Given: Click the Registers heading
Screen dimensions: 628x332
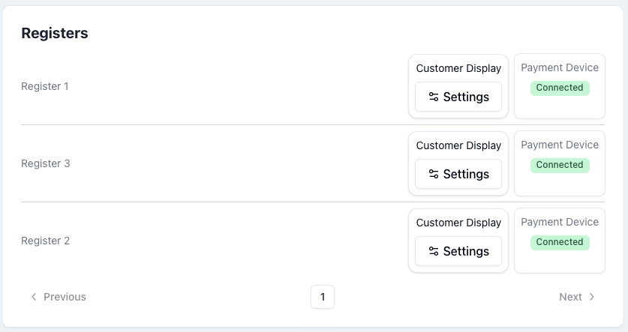Looking at the screenshot, I should tap(55, 33).
